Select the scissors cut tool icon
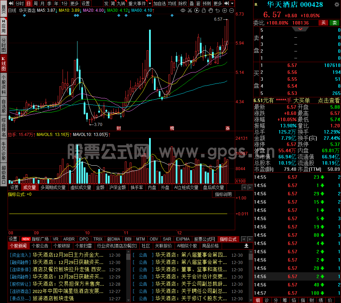Viewport: 341px width, 303px height. pyautogui.click(x=190, y=10)
